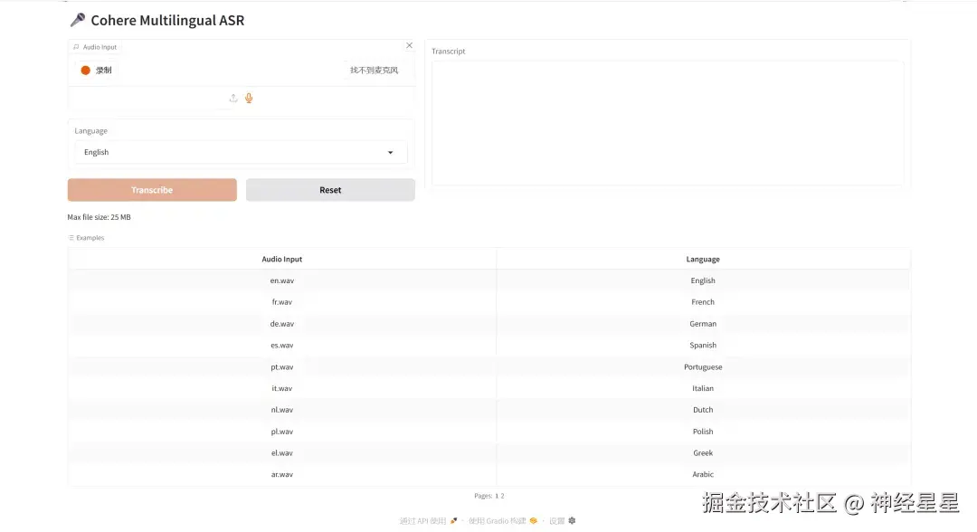977x532 pixels.
Task: Go to examples page 1
Action: pyautogui.click(x=497, y=496)
